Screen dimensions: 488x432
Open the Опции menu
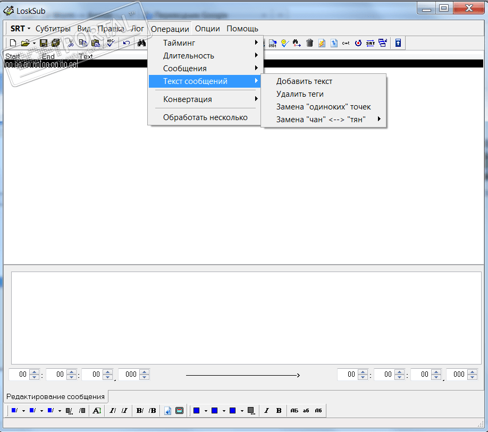click(x=207, y=29)
